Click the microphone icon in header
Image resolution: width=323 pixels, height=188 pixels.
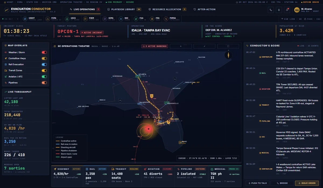coord(279,10)
